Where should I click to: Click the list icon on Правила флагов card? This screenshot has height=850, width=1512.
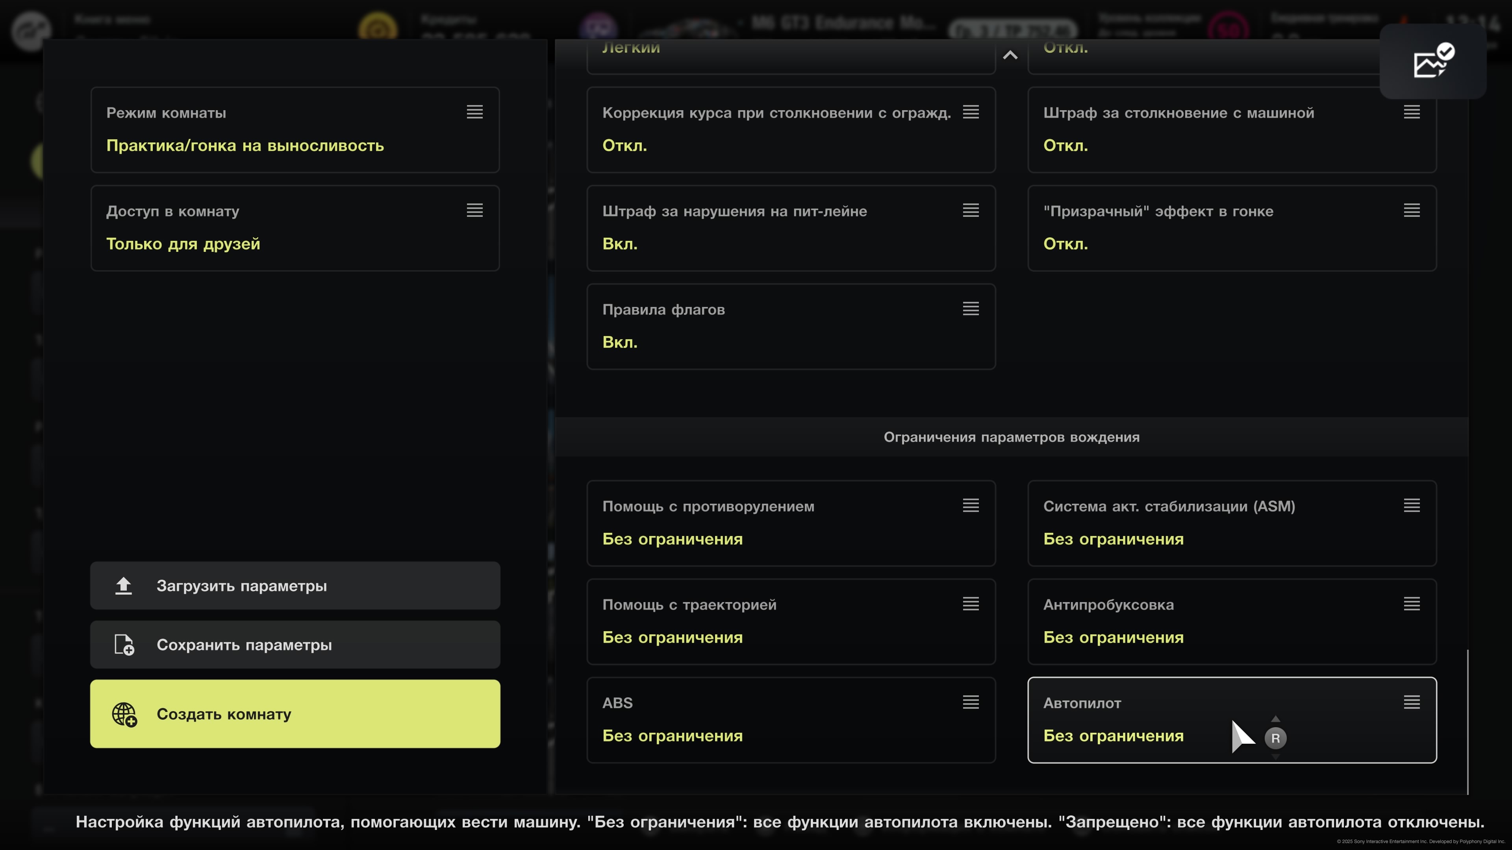point(970,309)
